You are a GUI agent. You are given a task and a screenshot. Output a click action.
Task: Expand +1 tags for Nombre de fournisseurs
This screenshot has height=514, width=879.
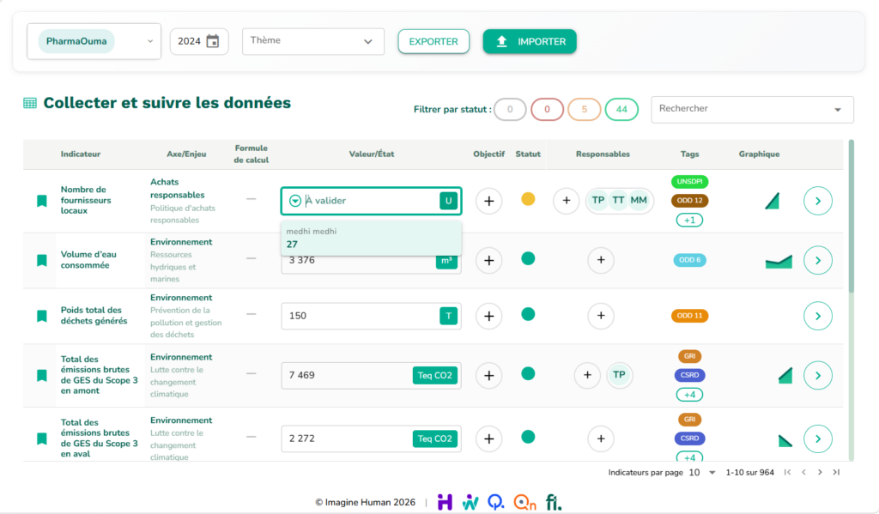coord(689,221)
